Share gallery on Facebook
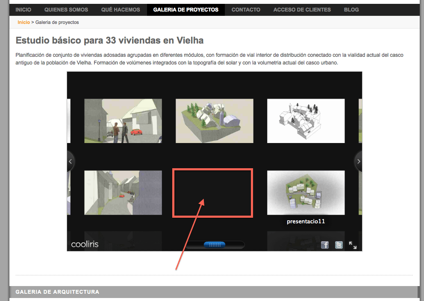 (x=325, y=245)
